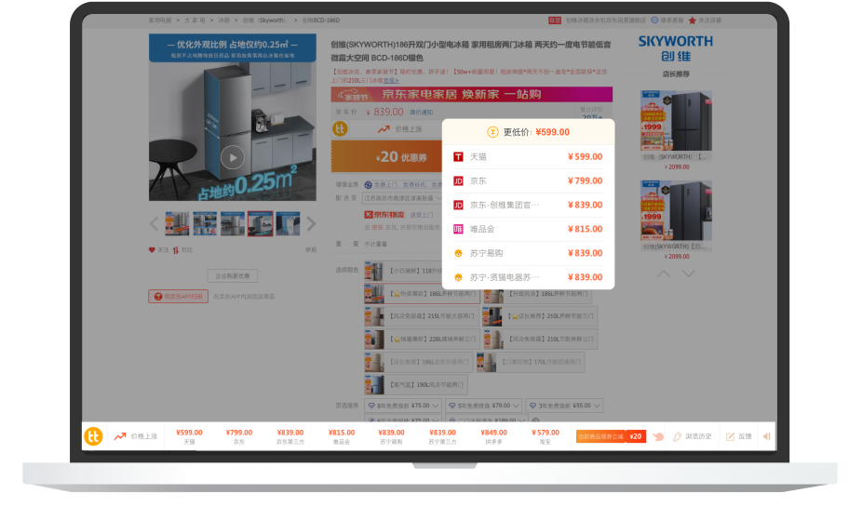This screenshot has height=507, width=849.
Task: Click the orange tt logo in bottom bar
Action: [x=93, y=436]
